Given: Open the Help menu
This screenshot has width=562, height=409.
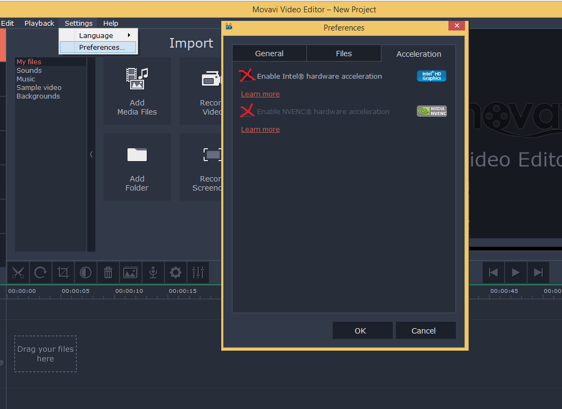Looking at the screenshot, I should (x=111, y=23).
